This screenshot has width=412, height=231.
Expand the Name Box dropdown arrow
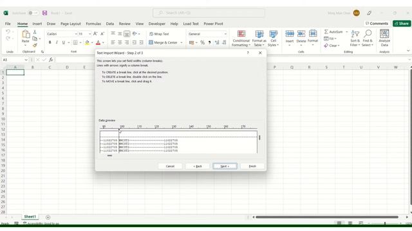[x=26, y=60]
